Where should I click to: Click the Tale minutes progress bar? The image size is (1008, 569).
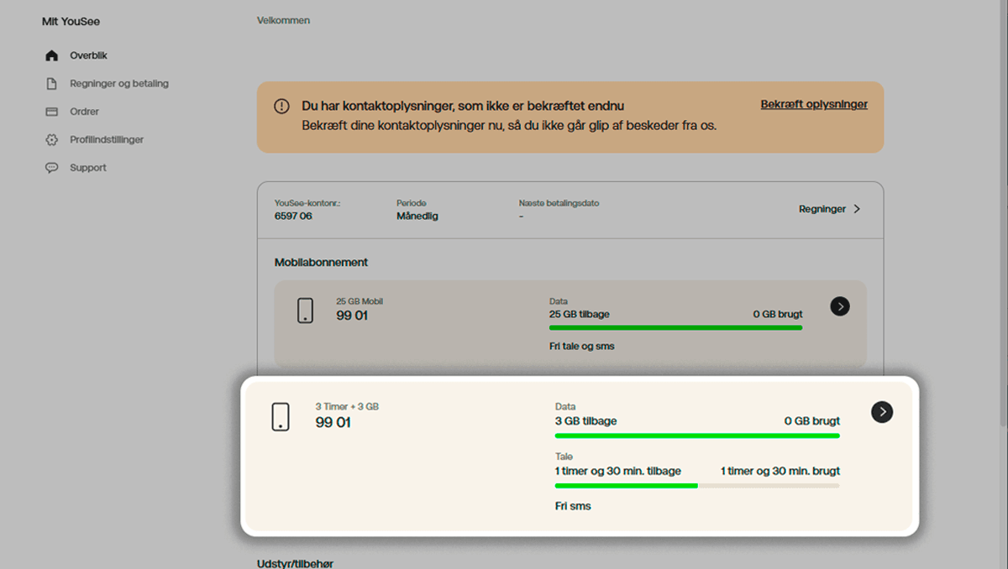(697, 486)
